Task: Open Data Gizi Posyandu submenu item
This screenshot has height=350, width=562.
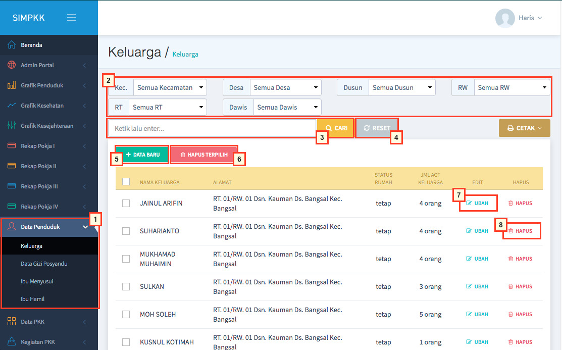Action: 44,264
